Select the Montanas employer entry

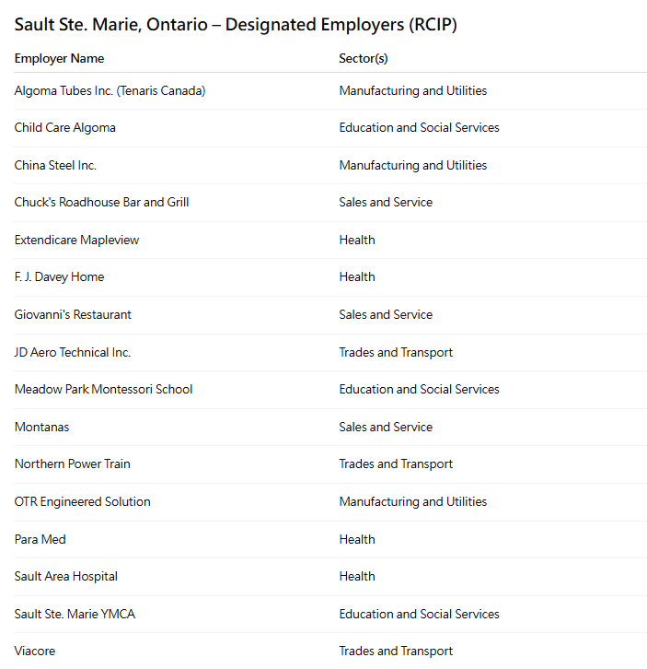tap(41, 428)
